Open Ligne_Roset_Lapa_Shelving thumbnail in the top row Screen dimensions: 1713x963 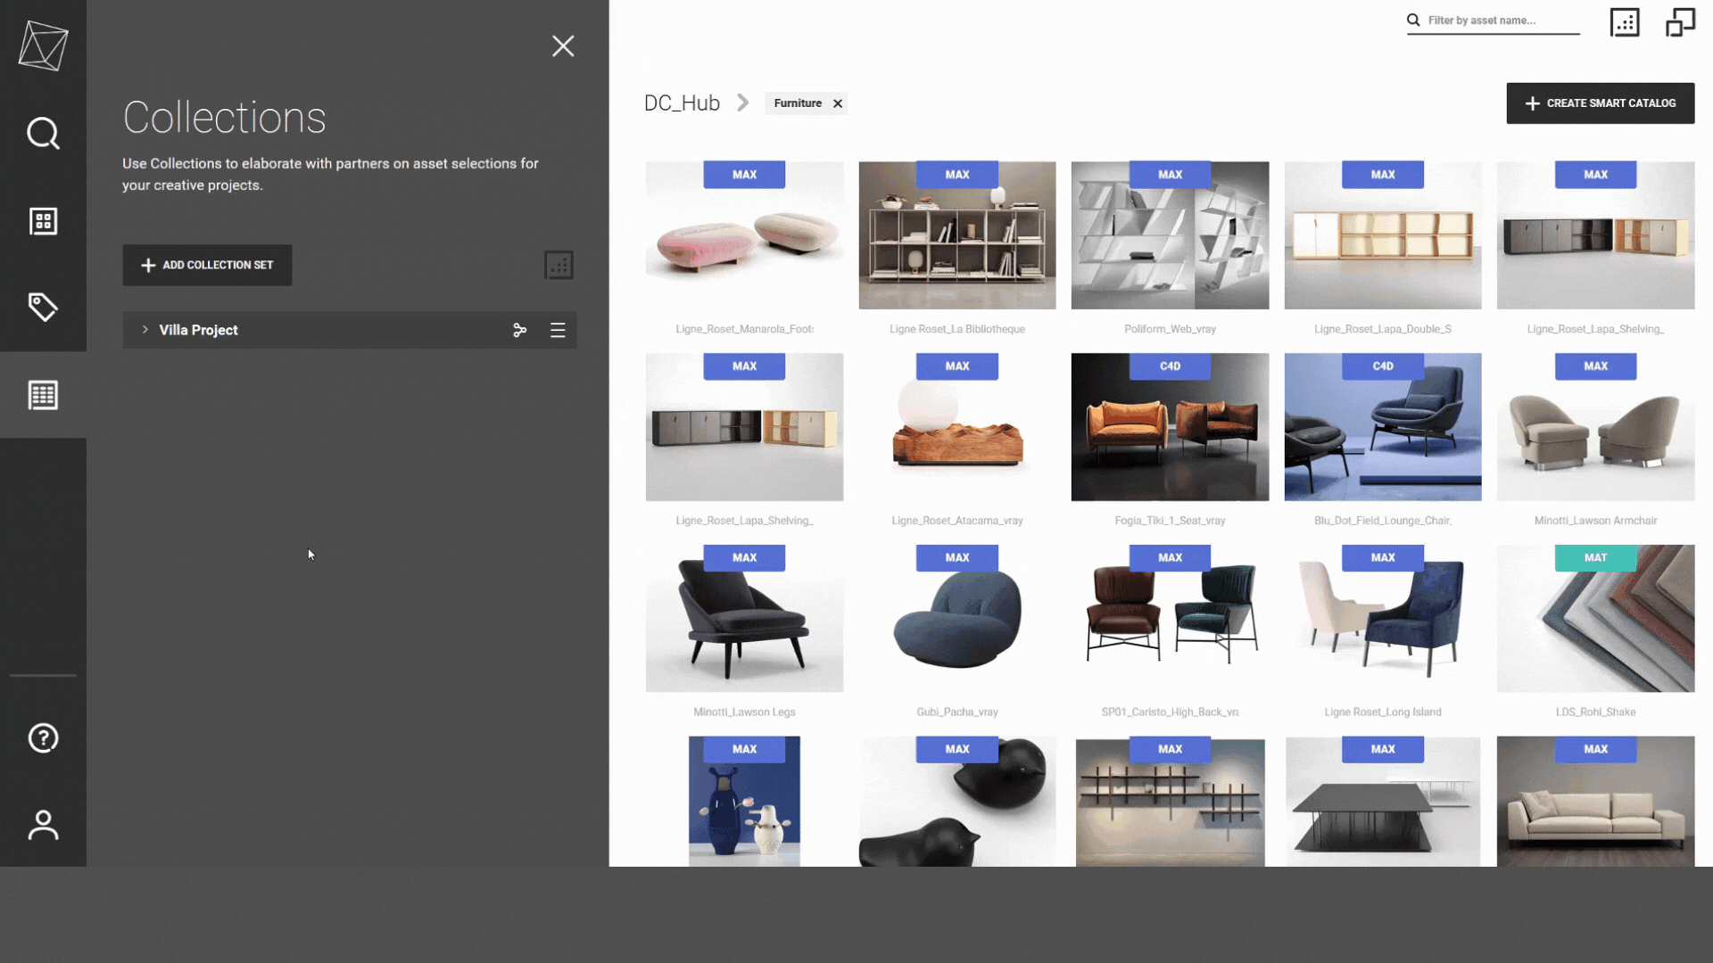tap(1595, 235)
